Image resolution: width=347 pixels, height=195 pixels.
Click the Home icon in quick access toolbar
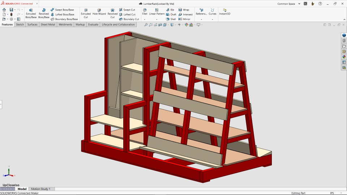pyautogui.click(x=4, y=10)
